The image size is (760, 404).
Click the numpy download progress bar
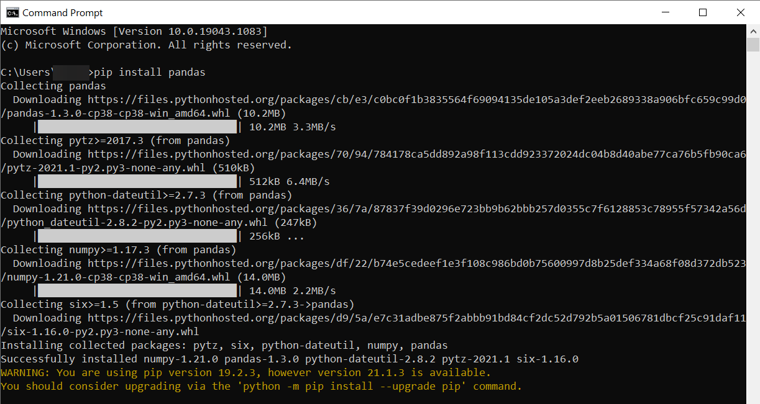(137, 290)
